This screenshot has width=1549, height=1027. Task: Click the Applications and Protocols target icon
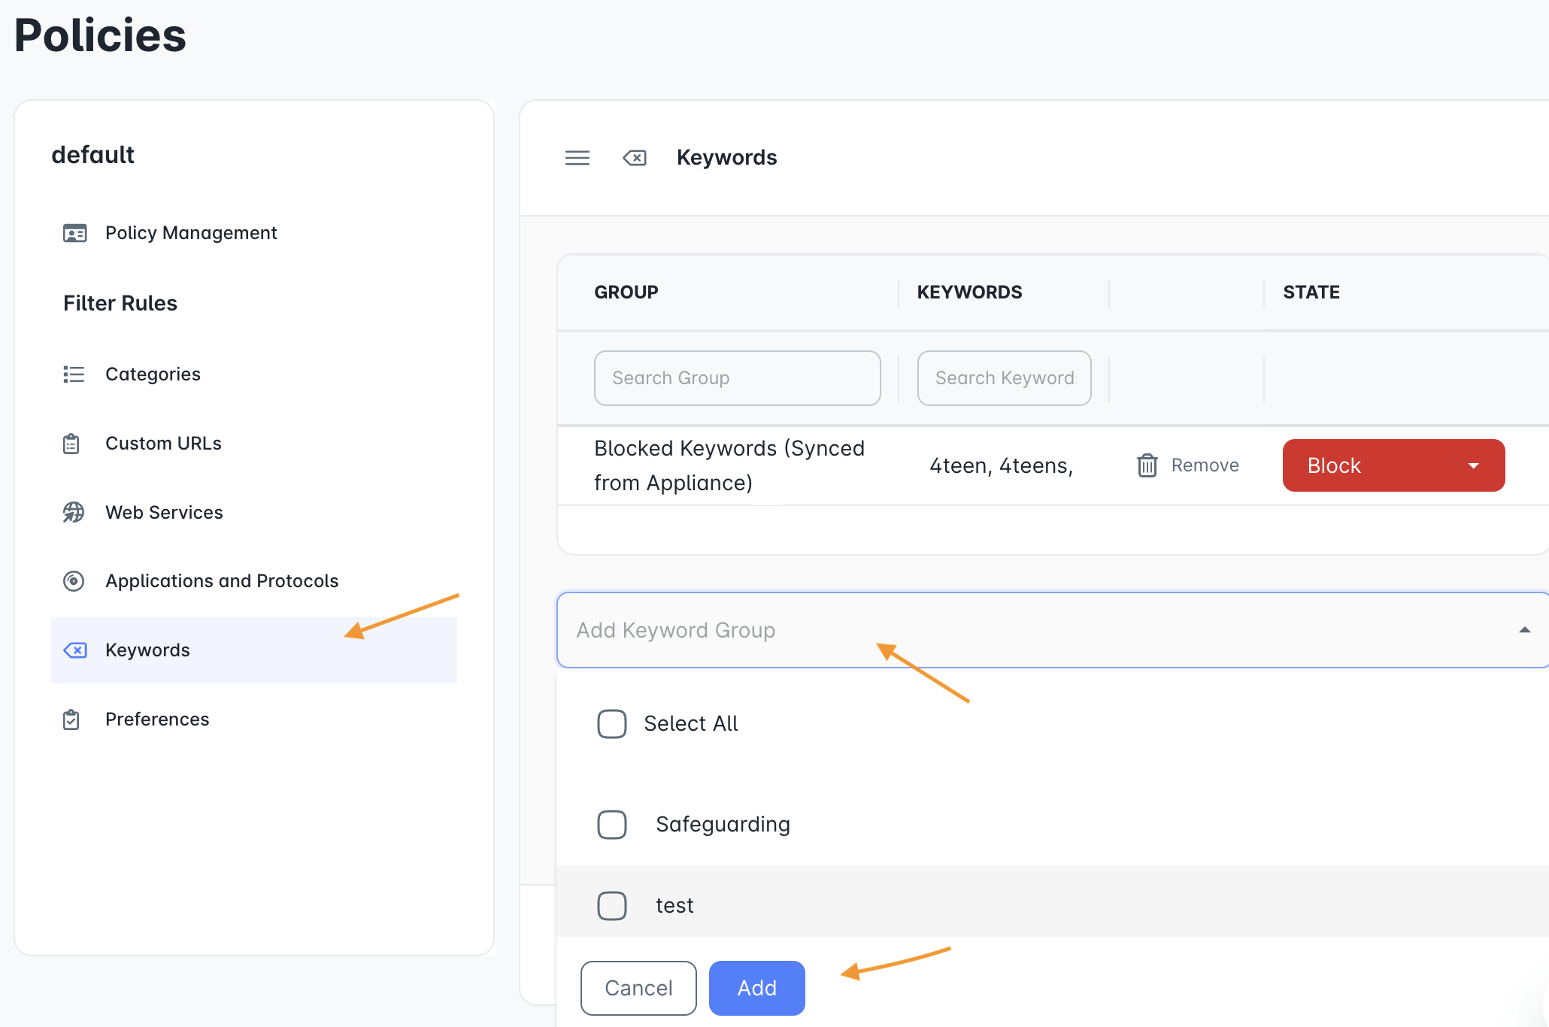(74, 581)
